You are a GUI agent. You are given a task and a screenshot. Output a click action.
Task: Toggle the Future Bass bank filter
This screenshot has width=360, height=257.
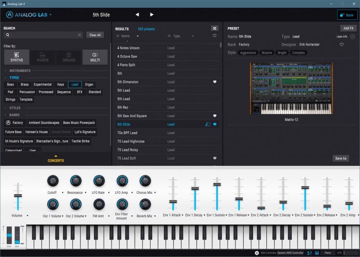tap(14, 132)
